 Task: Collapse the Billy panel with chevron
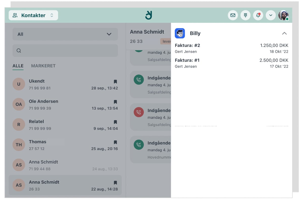tap(284, 33)
